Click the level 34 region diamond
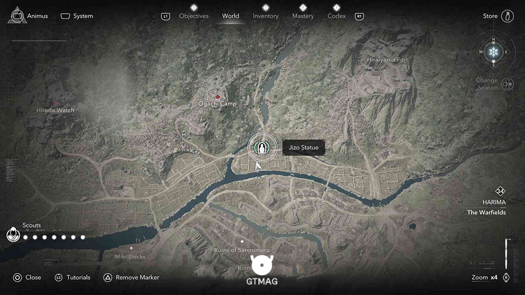Image resolution: width=525 pixels, height=295 pixels. (x=500, y=191)
